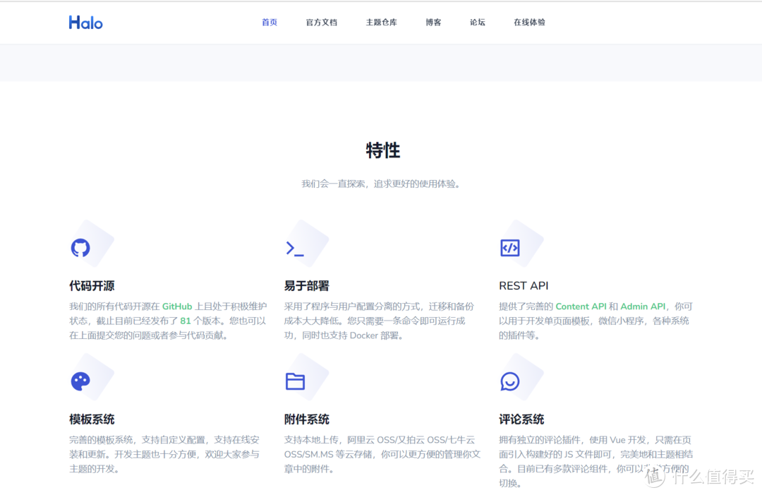Viewport: 762px width, 495px height.
Task: Click the green 81 version count link
Action: tap(186, 321)
